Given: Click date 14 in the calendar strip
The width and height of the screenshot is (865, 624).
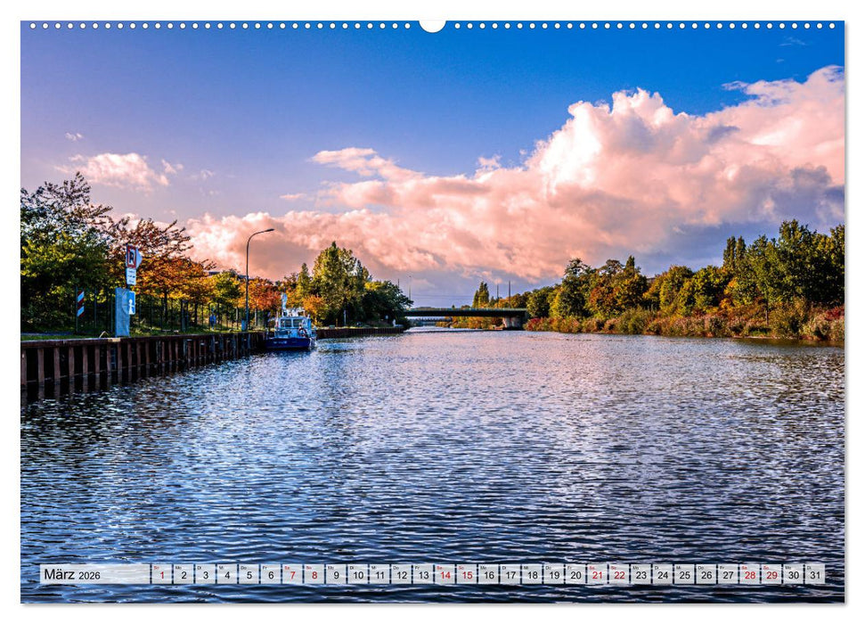Looking at the screenshot, I should point(447,575).
